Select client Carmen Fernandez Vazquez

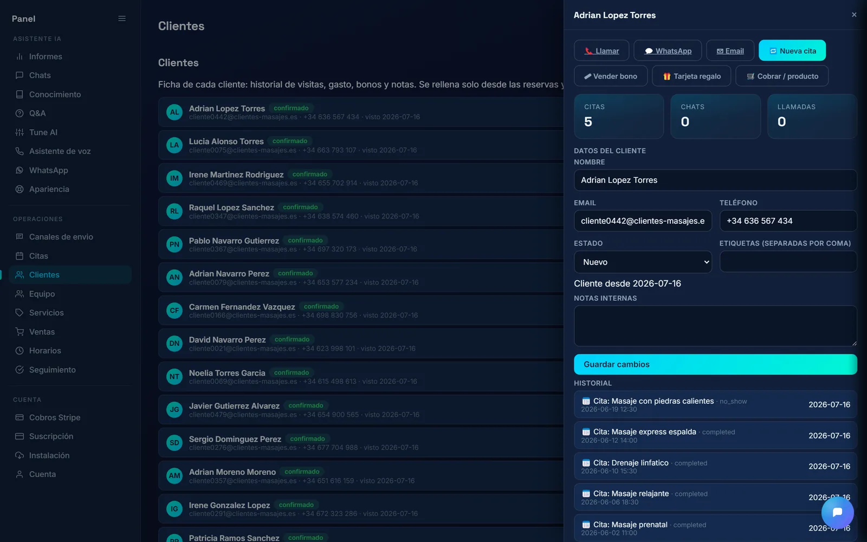pos(361,311)
